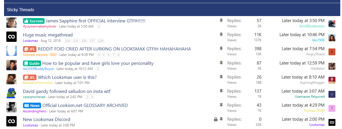Screen dimensions: 342x129
Task: Click the frog avatar of vaseqmoherad
Action: pos(11,93)
